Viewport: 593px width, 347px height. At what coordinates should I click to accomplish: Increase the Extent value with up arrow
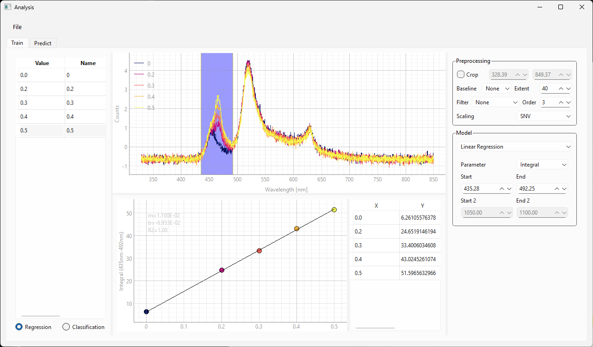[561, 89]
